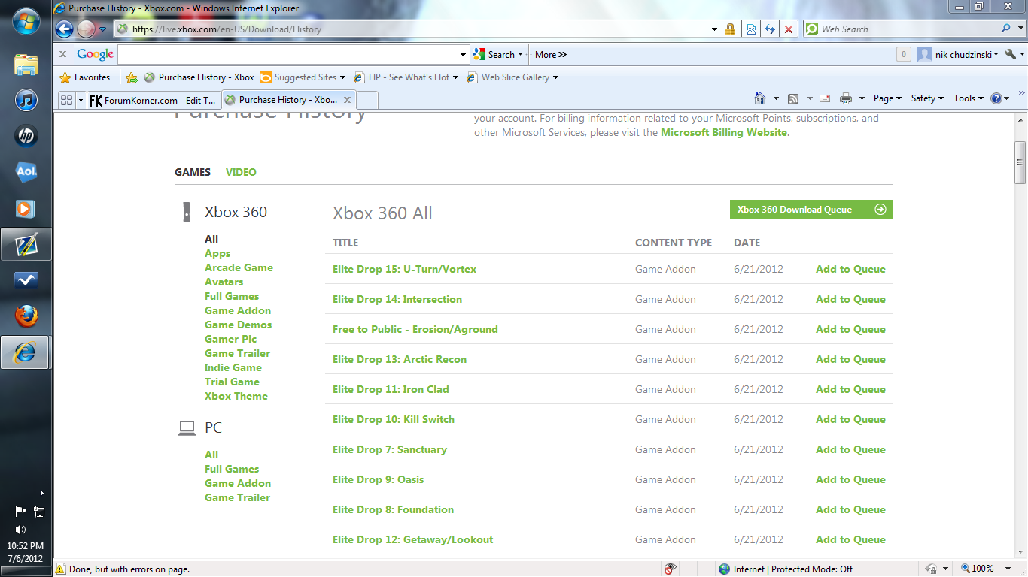This screenshot has width=1028, height=577.
Task: Click the browser Forward arrow button
Action: (x=87, y=29)
